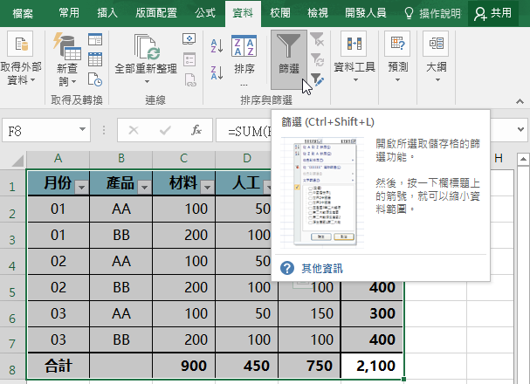This screenshot has width=530, height=384.
Task: Open the 檔案 tab
Action: click(23, 13)
